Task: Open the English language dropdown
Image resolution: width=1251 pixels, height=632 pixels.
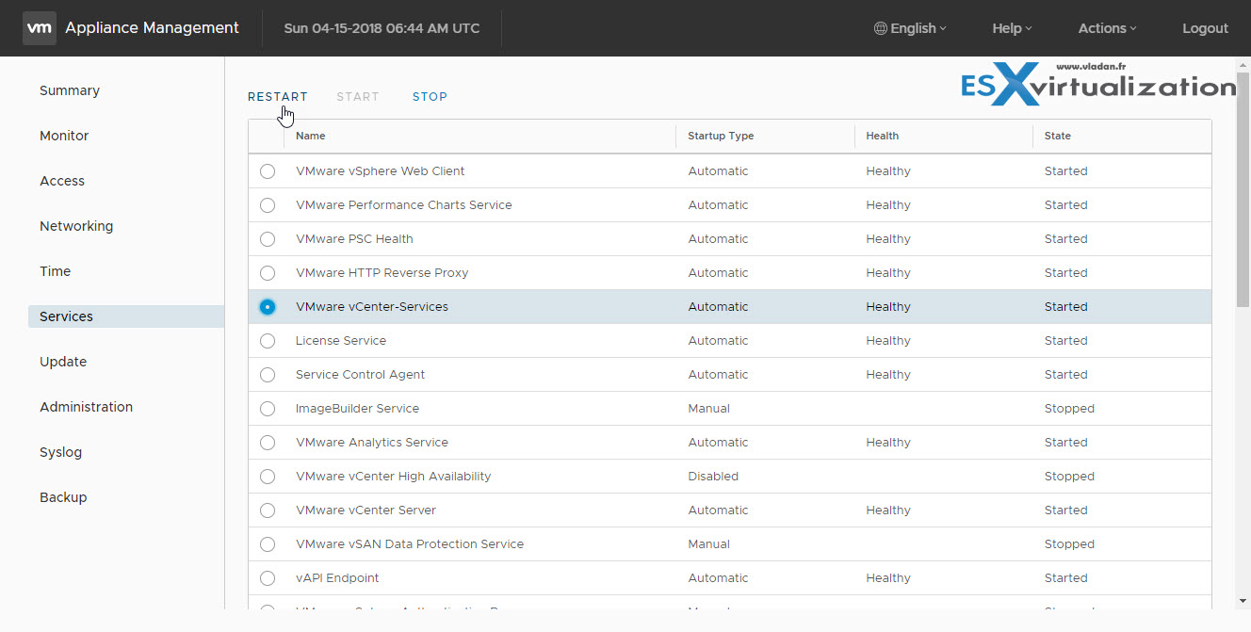Action: click(x=910, y=28)
